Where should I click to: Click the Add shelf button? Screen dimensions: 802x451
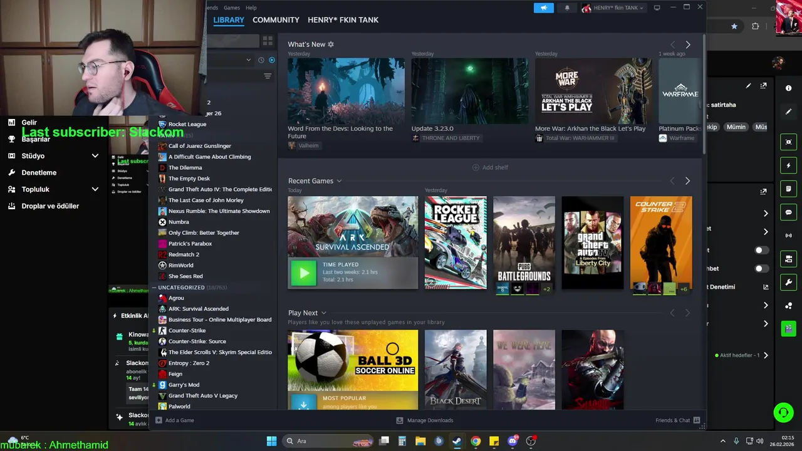(490, 167)
